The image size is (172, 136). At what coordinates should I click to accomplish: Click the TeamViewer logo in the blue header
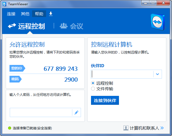(158, 22)
